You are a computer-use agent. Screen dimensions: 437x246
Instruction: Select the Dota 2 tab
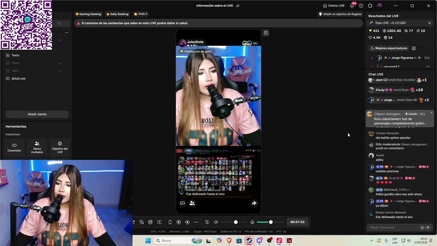[x=141, y=14]
